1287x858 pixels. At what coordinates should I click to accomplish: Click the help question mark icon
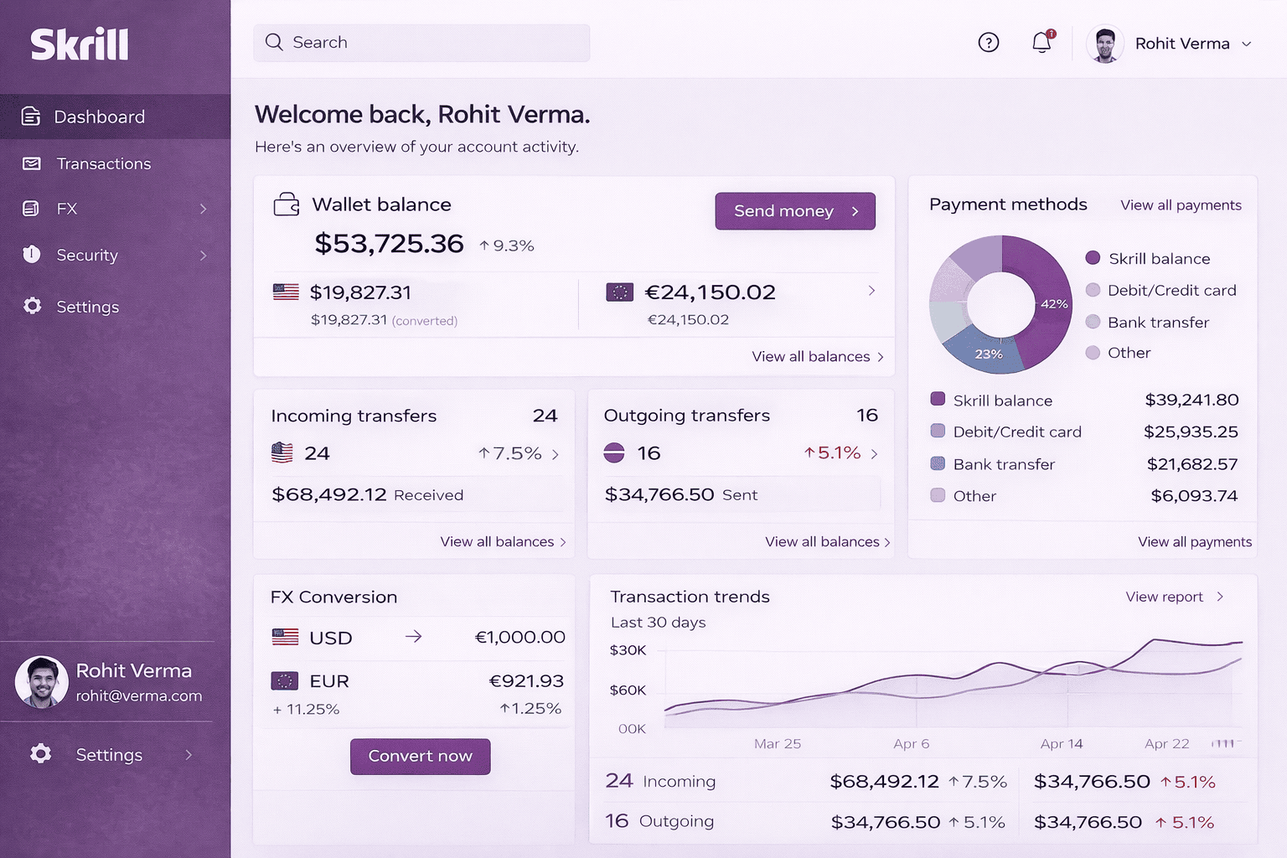coord(989,43)
